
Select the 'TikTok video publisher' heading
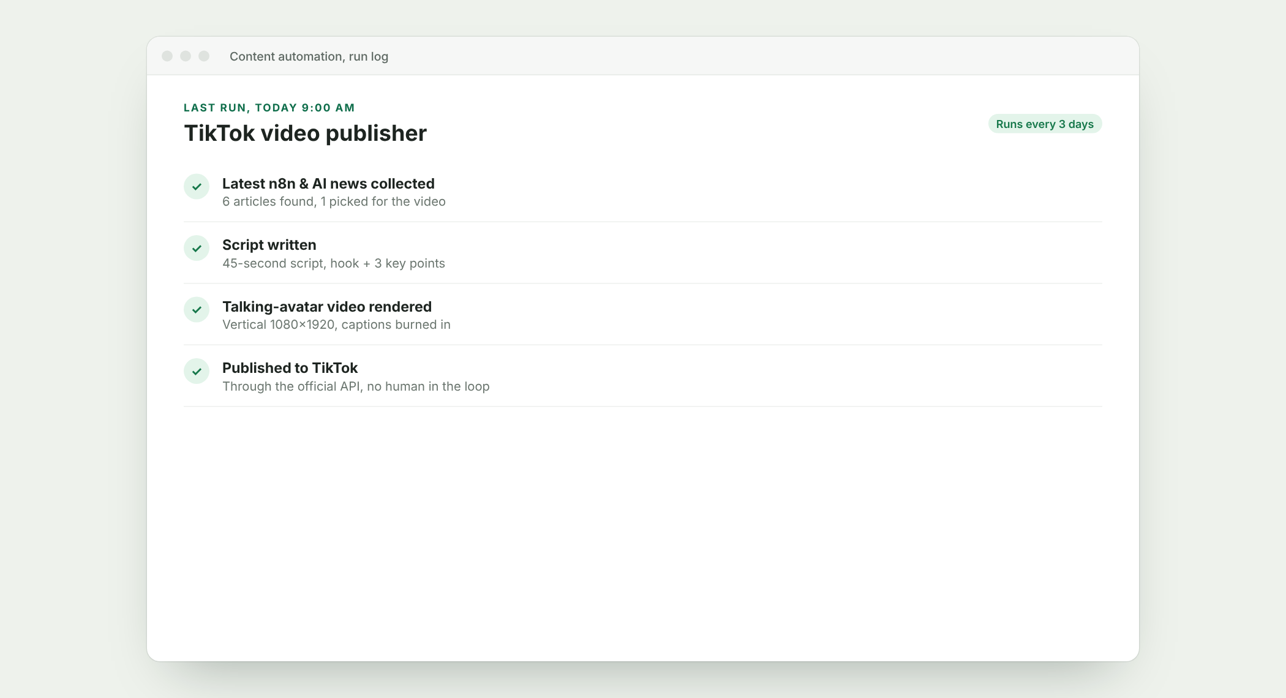(305, 133)
